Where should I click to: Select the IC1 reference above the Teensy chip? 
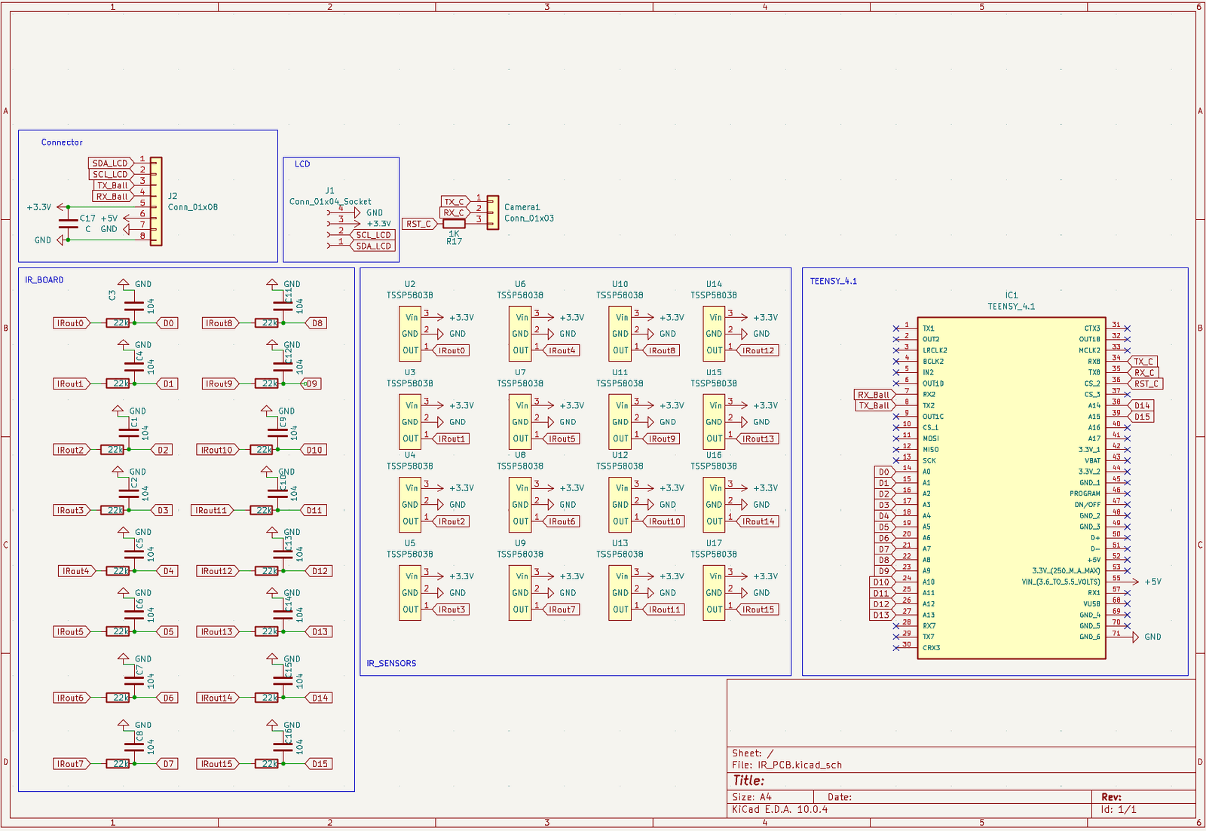pos(1011,295)
